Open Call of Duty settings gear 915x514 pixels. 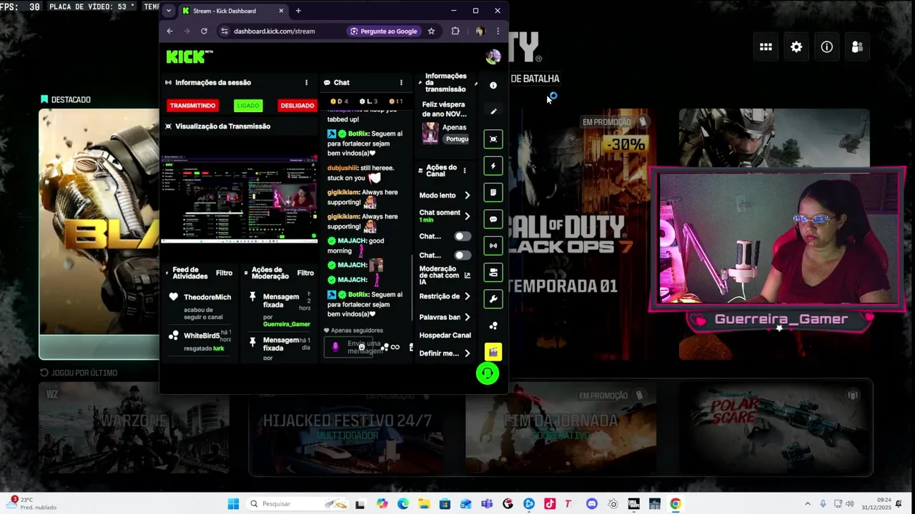pyautogui.click(x=796, y=47)
